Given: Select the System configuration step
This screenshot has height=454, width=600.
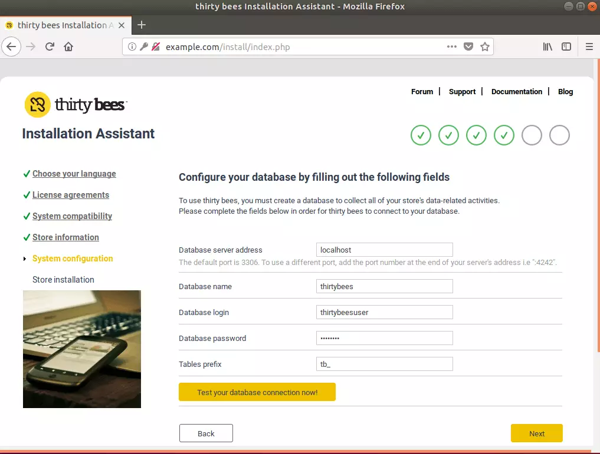Looking at the screenshot, I should (x=73, y=259).
